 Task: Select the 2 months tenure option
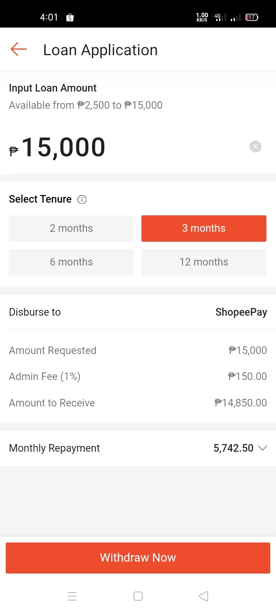71,228
